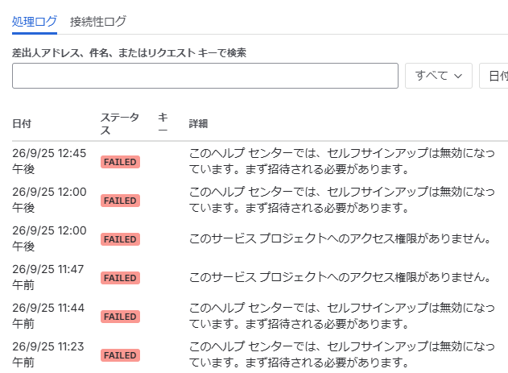
Task: Click FAILED badge in the 11:44 row
Action: (x=120, y=317)
